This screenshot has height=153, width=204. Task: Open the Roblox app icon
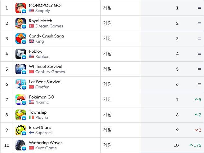(x=20, y=54)
